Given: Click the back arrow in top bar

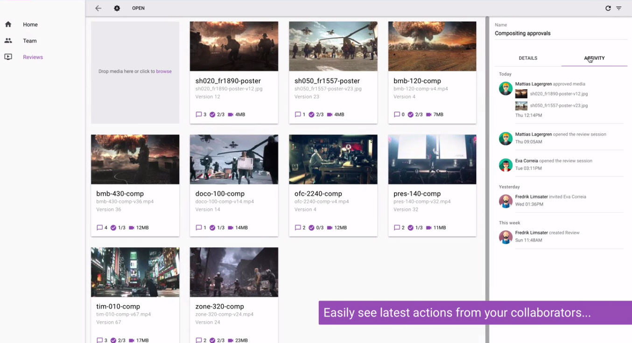Looking at the screenshot, I should click(98, 8).
